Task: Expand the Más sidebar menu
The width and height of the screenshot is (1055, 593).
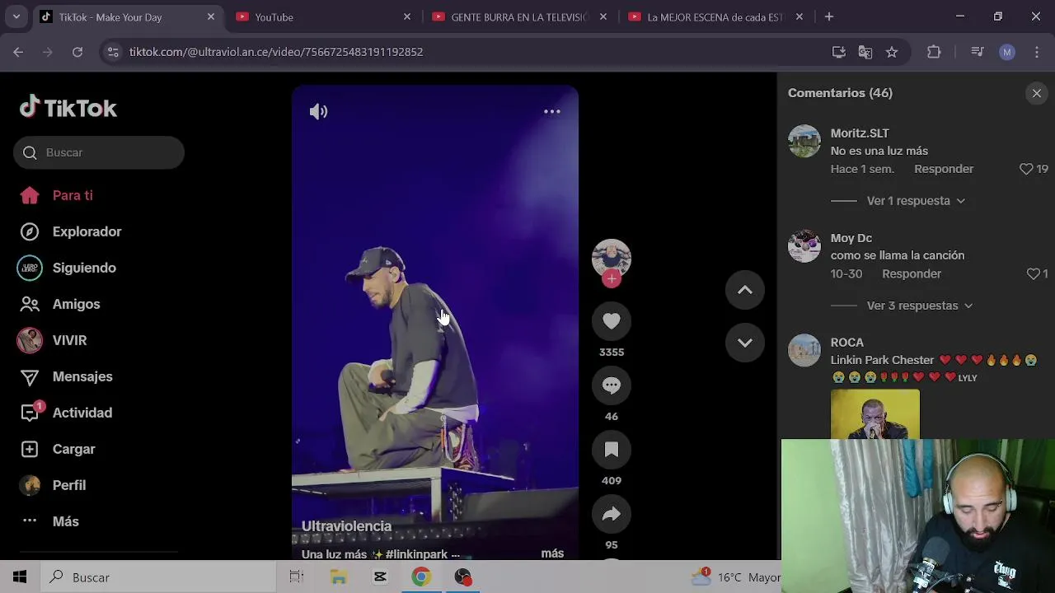Action: (66, 521)
